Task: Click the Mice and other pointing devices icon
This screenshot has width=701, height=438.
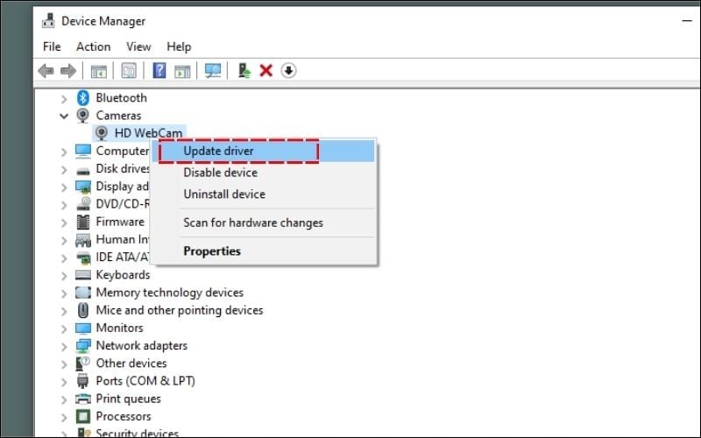Action: point(83,310)
